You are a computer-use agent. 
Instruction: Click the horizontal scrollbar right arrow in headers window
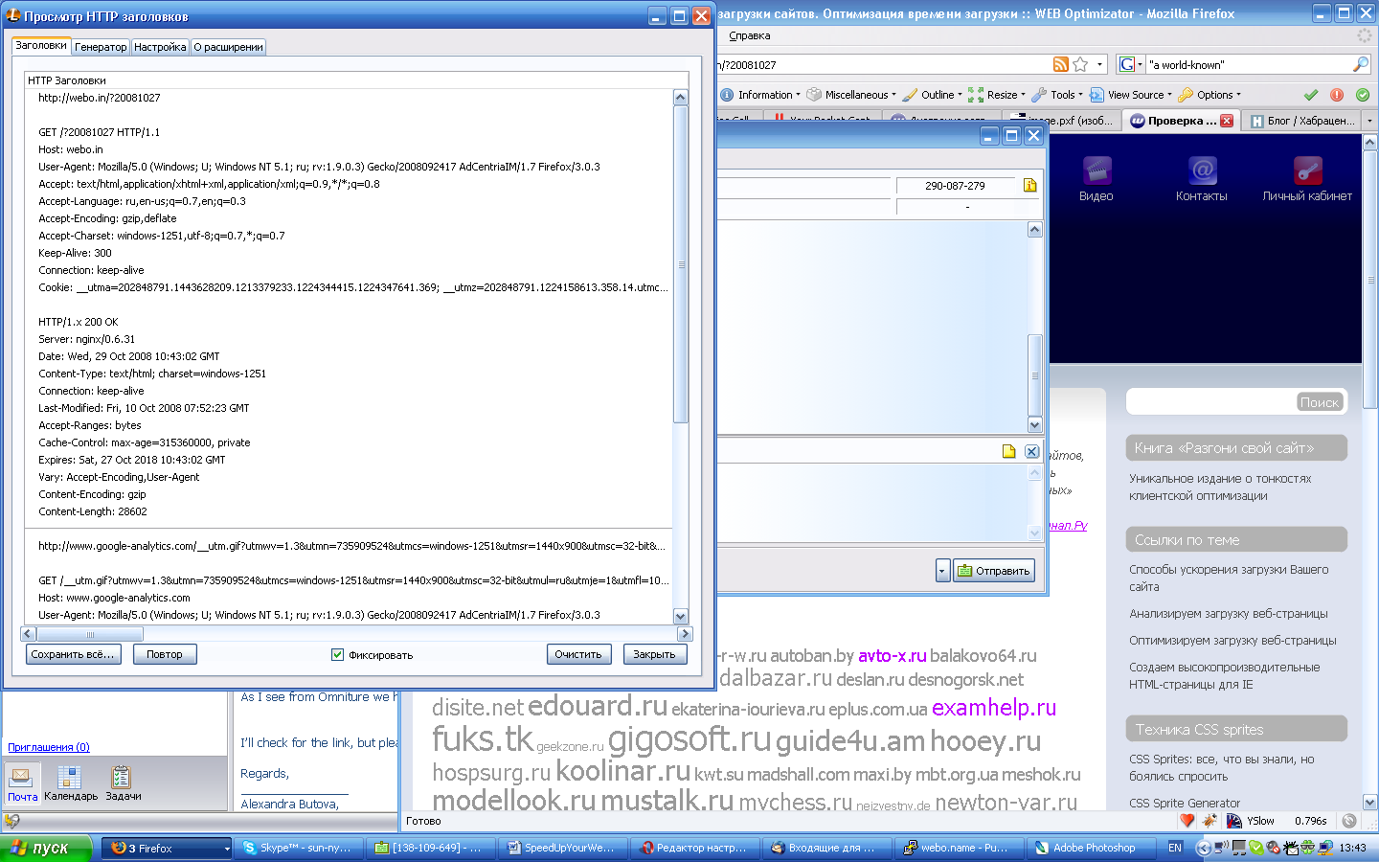[x=684, y=634]
